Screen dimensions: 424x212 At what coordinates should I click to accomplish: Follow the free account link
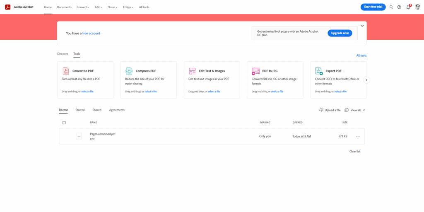pyautogui.click(x=91, y=33)
